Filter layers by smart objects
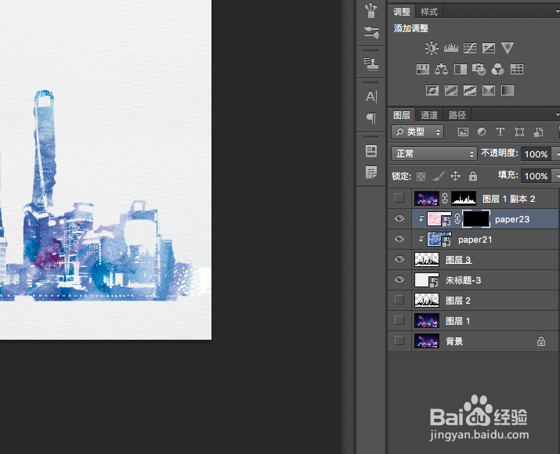The width and height of the screenshot is (560, 454). 539,132
